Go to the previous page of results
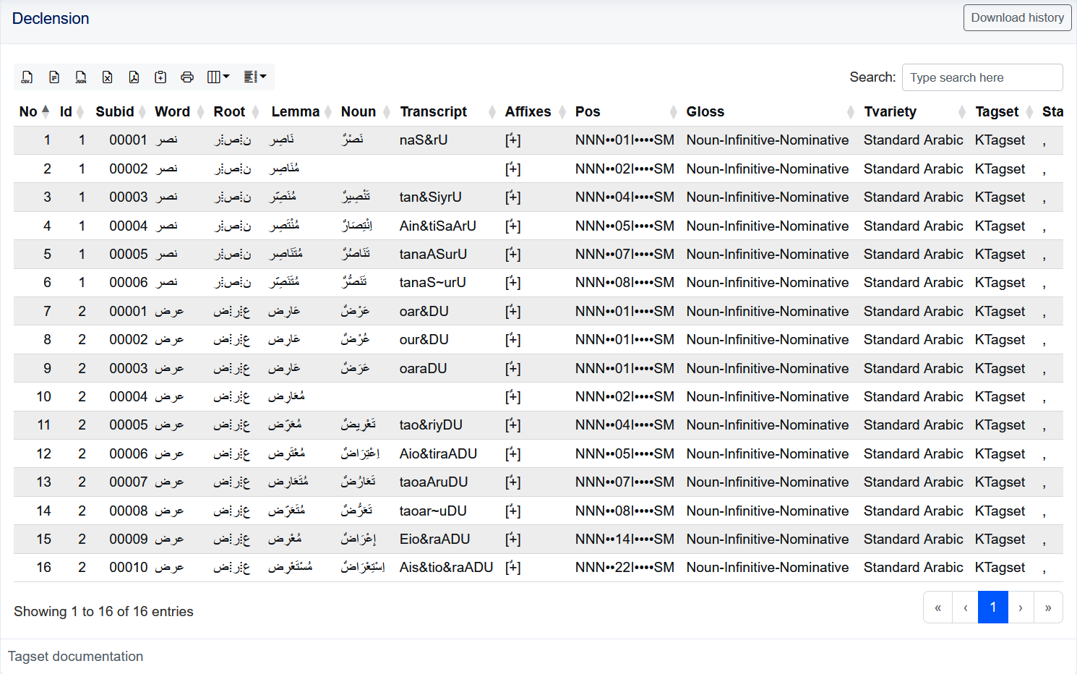 pos(965,607)
